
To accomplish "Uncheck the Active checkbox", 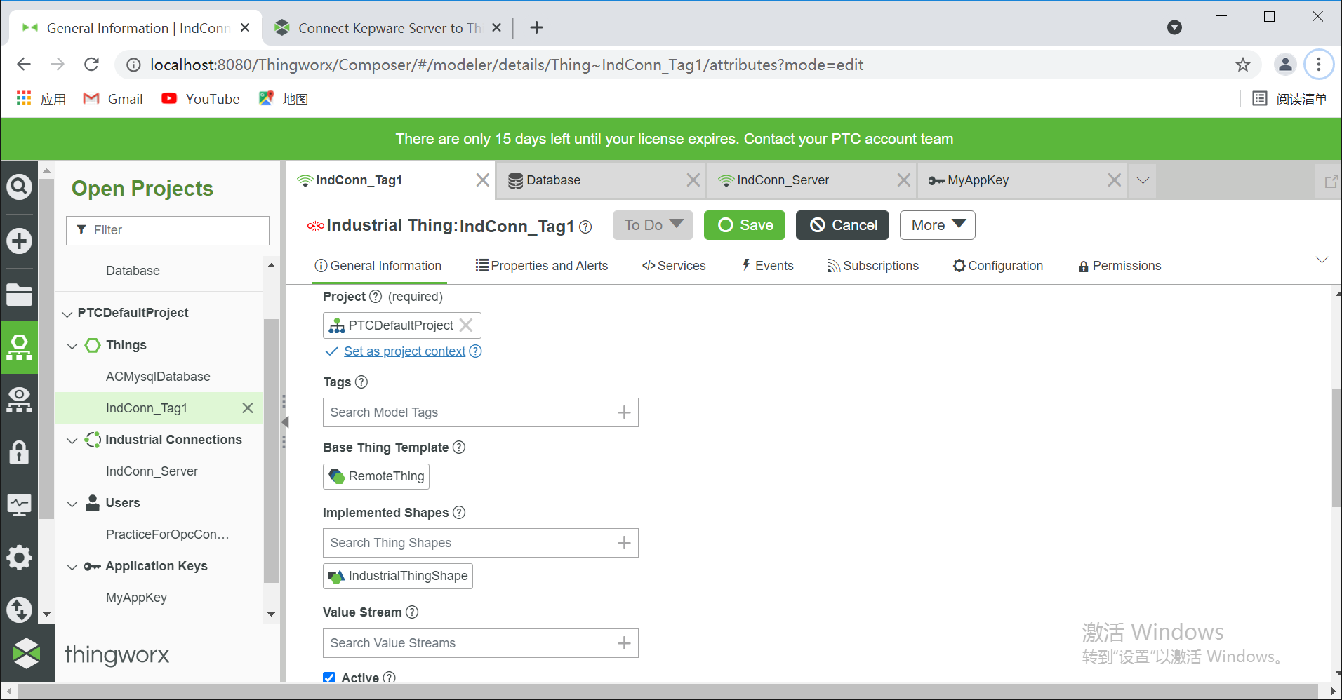I will (x=329, y=677).
